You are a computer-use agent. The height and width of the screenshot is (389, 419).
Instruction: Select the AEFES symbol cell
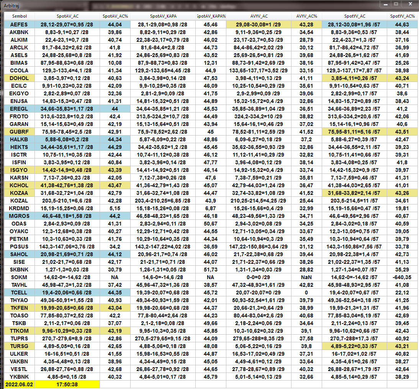click(19, 25)
